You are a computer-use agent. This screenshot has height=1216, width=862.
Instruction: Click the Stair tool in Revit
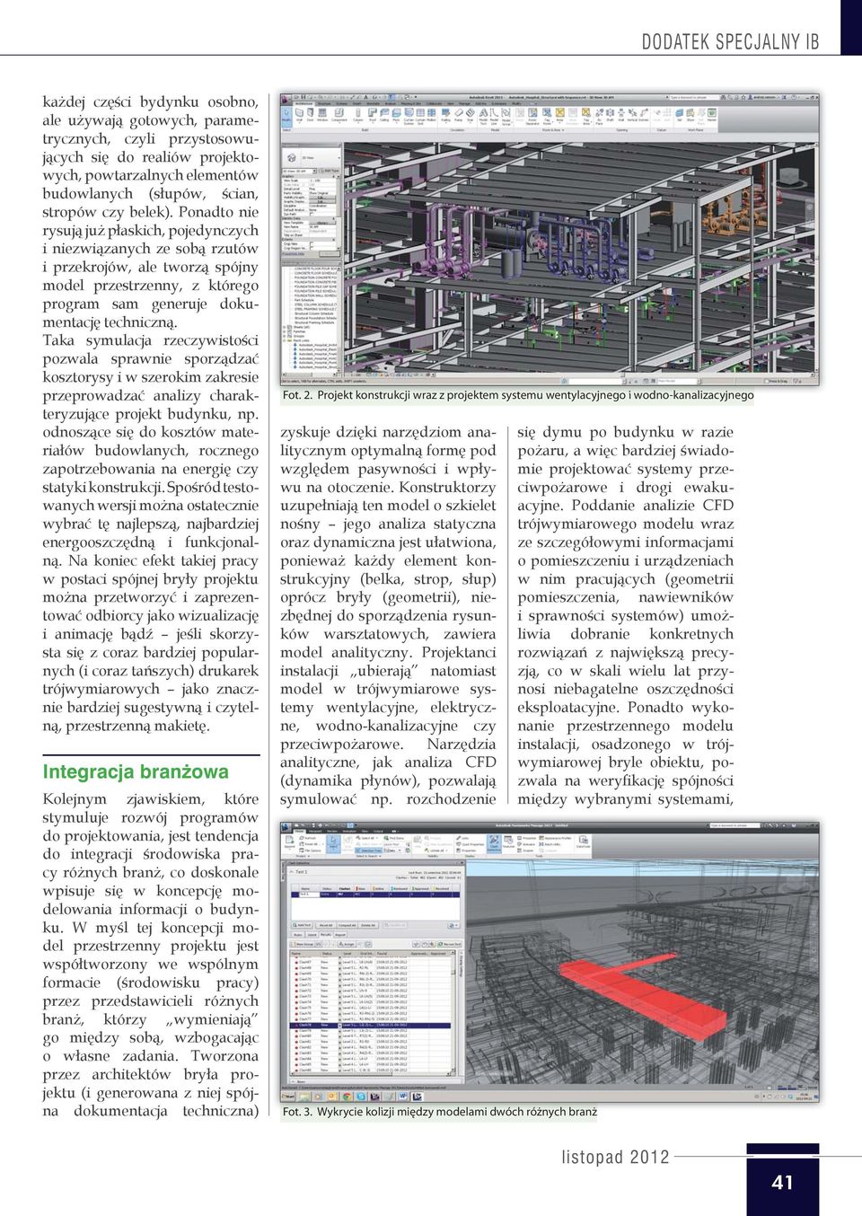pos(471,114)
